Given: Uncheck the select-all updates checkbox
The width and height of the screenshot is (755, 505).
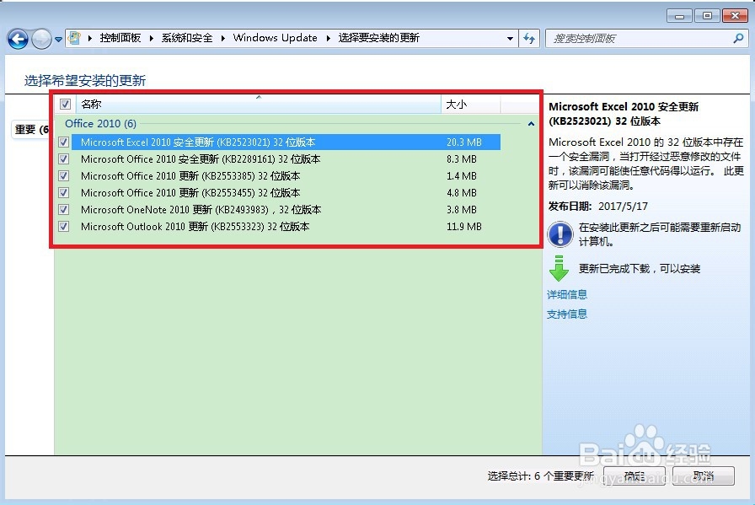Looking at the screenshot, I should [x=64, y=104].
